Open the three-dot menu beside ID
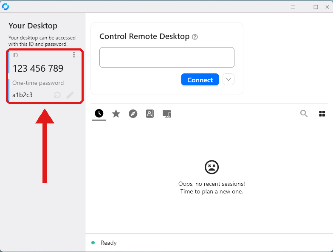This screenshot has width=333, height=252. click(74, 55)
